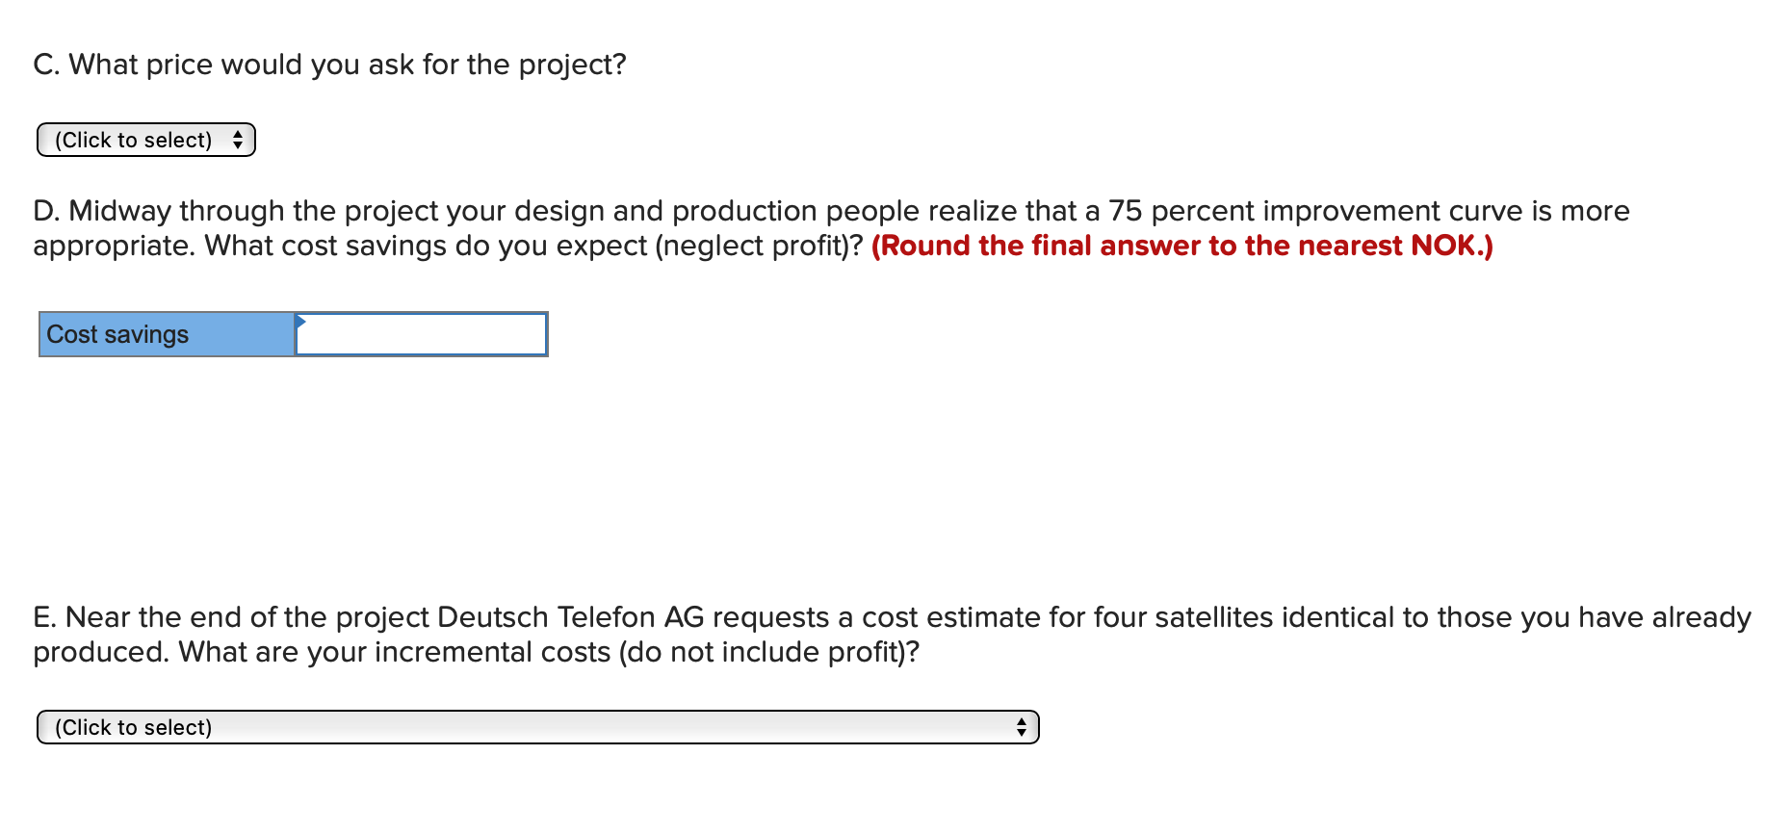Click the question C heading text
1791x833 pixels.
(x=329, y=65)
